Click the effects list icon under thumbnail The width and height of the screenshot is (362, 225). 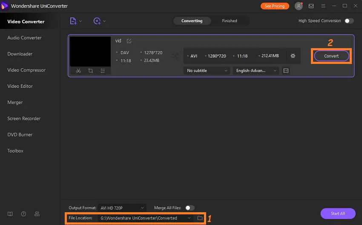point(103,71)
